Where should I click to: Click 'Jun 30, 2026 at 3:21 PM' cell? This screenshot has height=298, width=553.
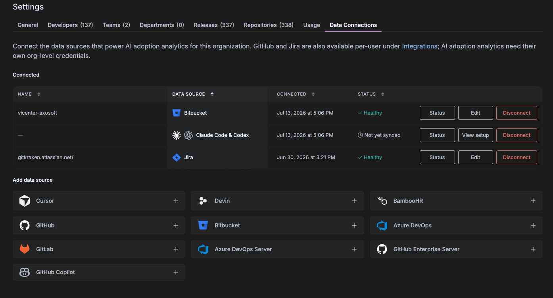[x=306, y=157]
